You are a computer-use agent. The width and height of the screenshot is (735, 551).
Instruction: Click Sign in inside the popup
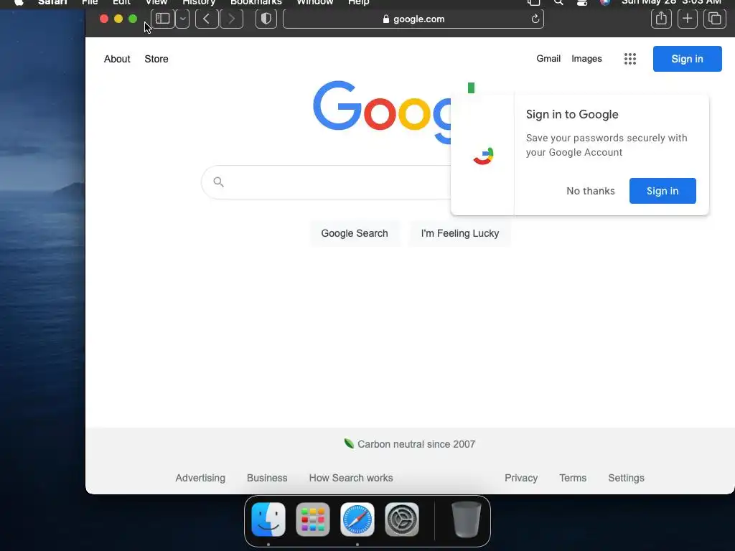point(663,191)
